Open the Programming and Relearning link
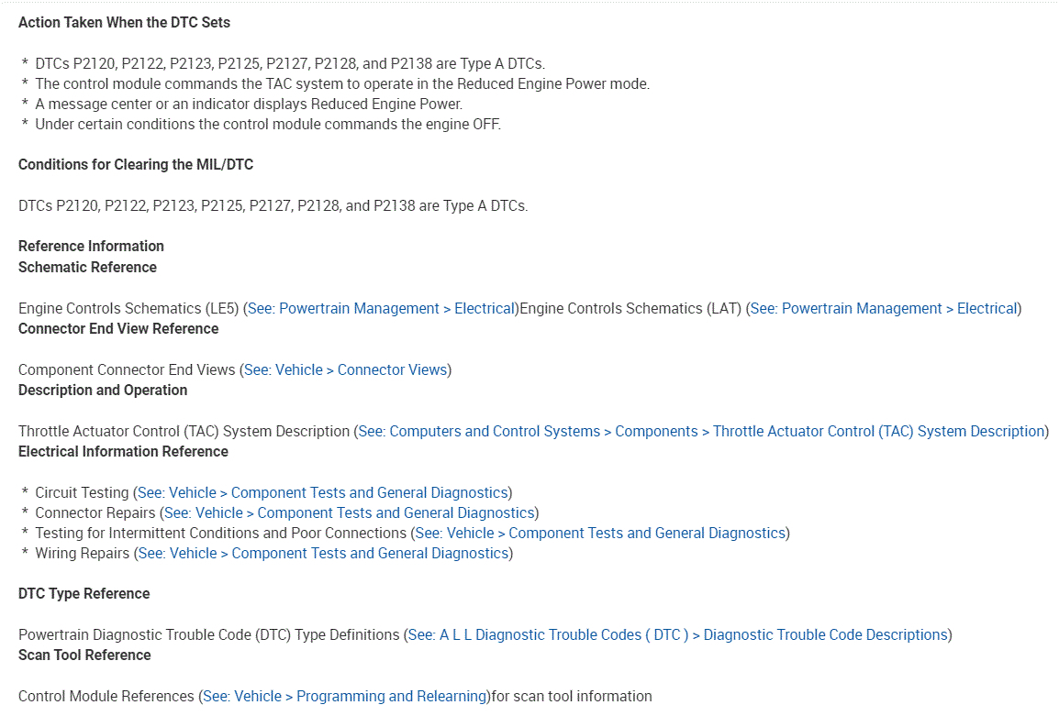The height and width of the screenshot is (716, 1059). pyautogui.click(x=344, y=697)
